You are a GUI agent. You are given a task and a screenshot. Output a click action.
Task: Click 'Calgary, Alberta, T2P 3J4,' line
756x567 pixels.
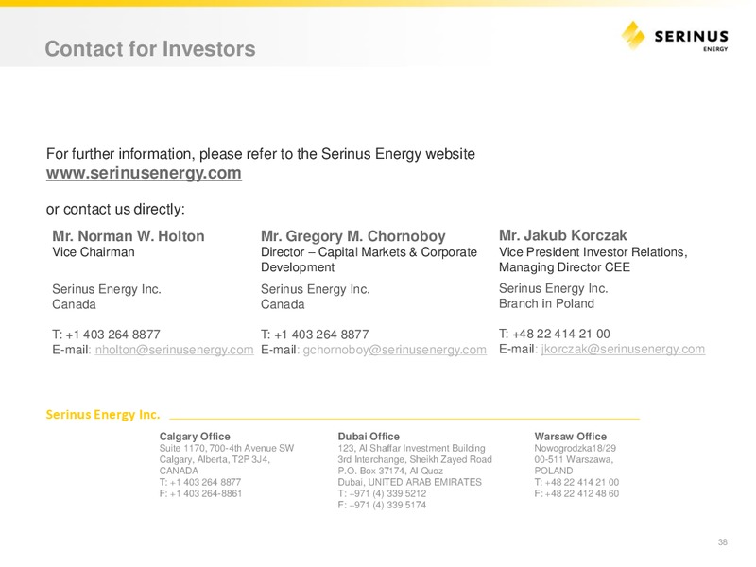[215, 459]
